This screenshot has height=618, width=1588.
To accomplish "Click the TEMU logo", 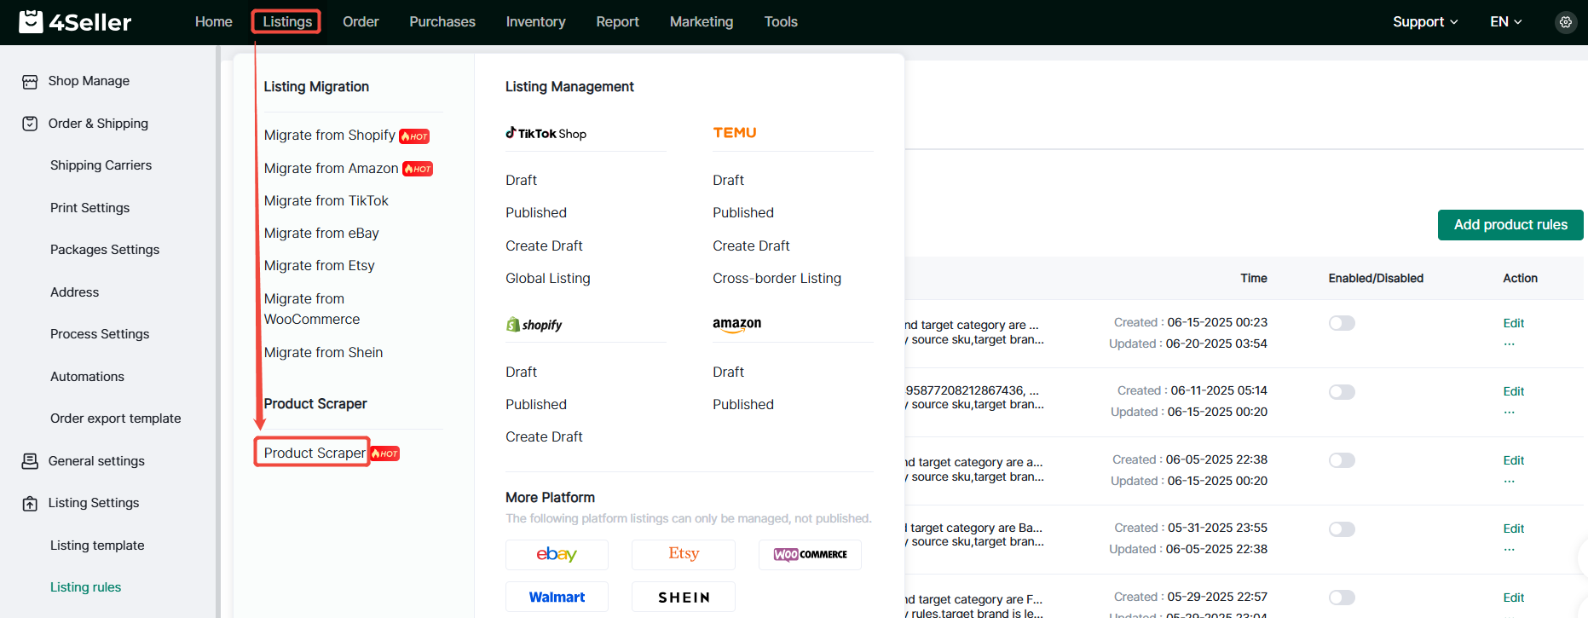I will coord(735,133).
